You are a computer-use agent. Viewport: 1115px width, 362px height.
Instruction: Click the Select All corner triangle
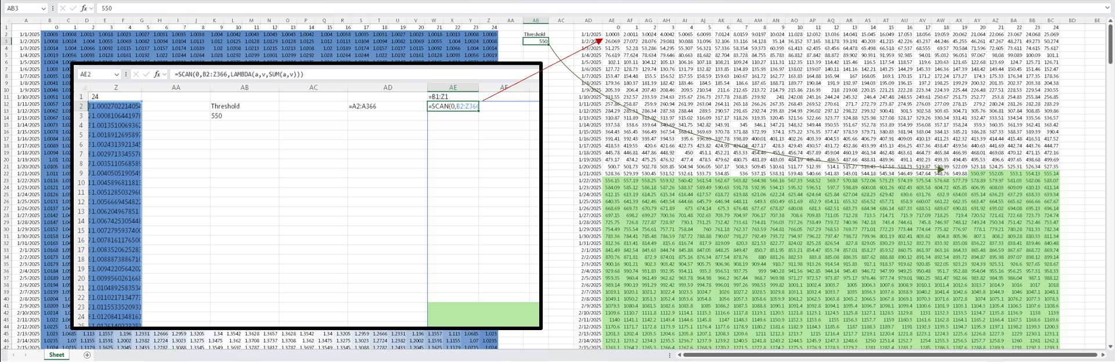(x=8, y=20)
